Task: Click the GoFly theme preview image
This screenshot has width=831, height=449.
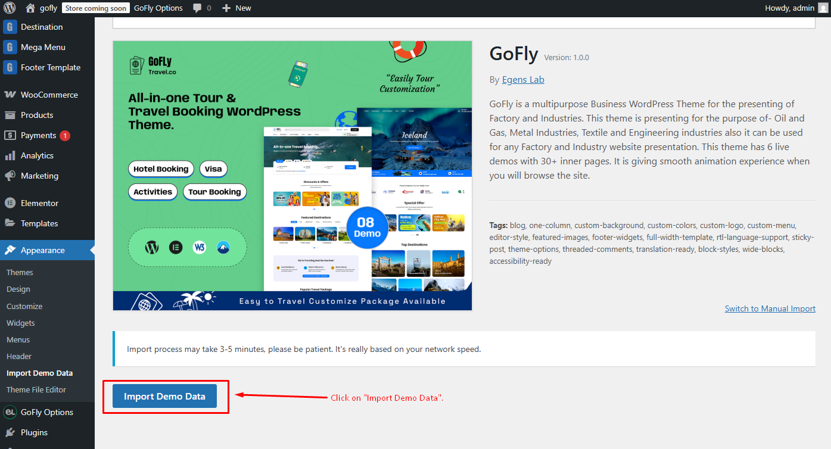Action: coord(292,176)
